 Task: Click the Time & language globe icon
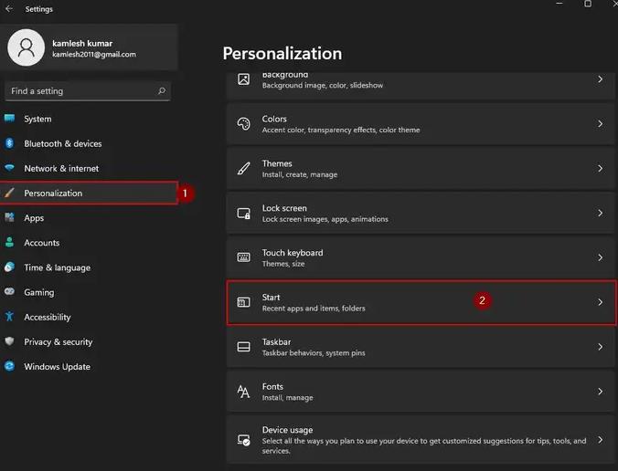(9, 267)
